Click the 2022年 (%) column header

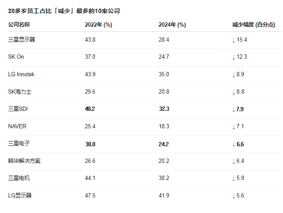(x=98, y=25)
